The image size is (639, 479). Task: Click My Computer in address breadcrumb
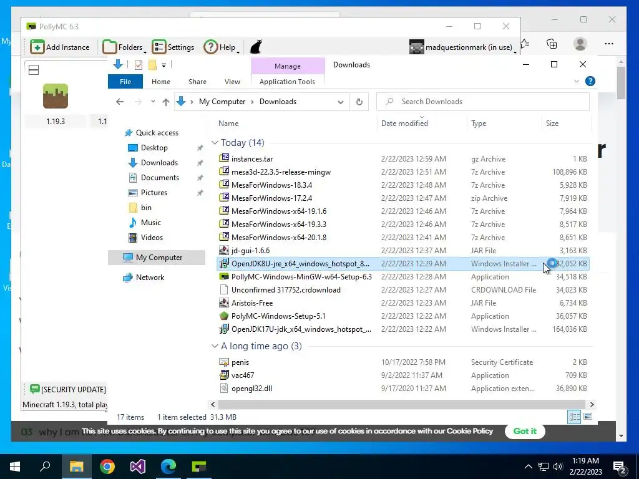(x=222, y=102)
